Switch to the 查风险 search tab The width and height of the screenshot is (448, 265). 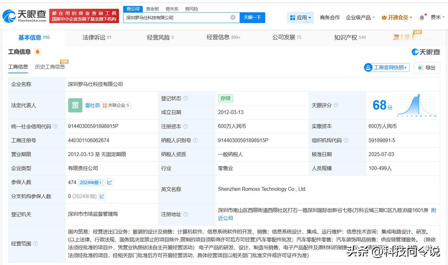pos(191,9)
